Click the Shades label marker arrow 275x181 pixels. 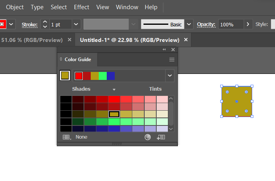point(114,90)
